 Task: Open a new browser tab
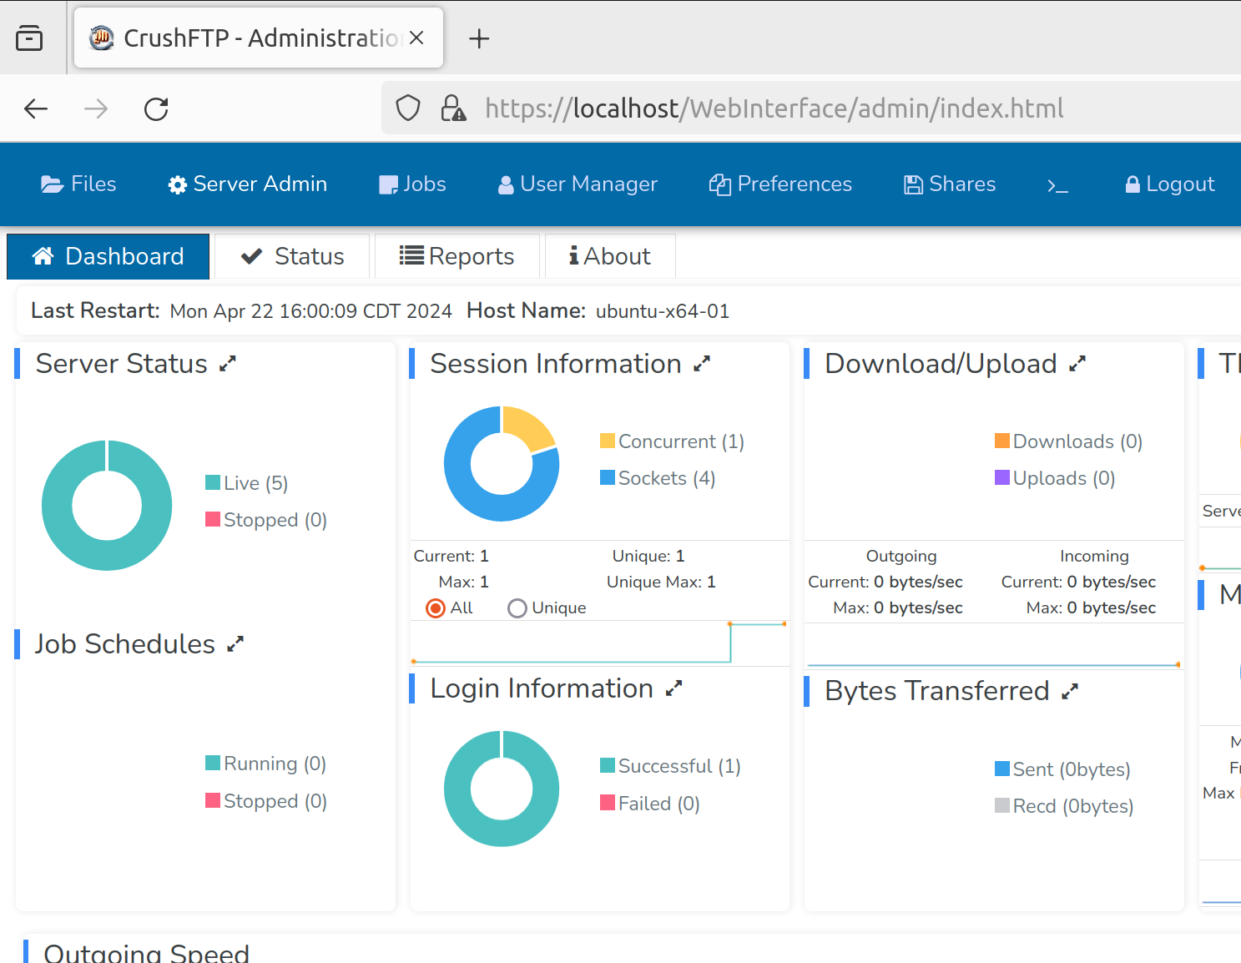[479, 38]
